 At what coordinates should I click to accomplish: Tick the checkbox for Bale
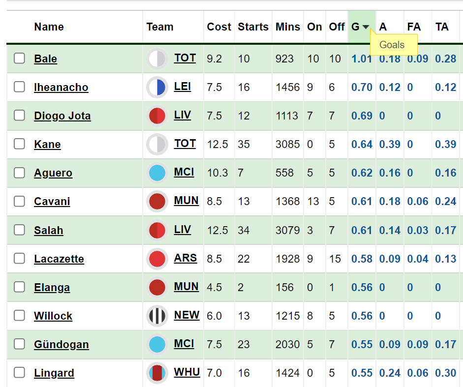point(20,59)
